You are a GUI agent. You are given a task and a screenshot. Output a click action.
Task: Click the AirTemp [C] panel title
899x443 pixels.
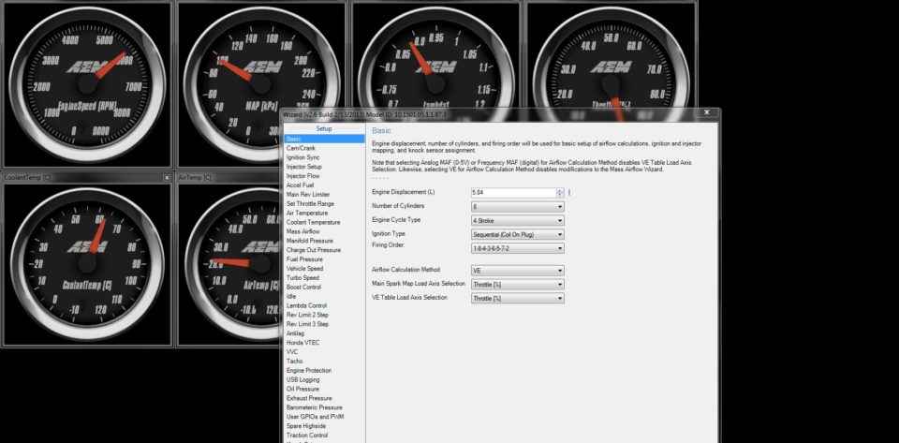(x=195, y=178)
